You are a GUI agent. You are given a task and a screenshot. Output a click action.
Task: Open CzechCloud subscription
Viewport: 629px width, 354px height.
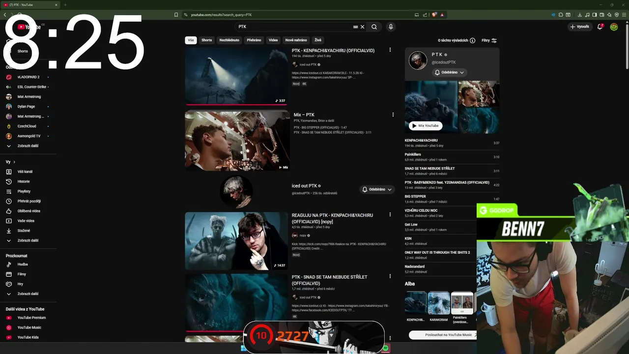pyautogui.click(x=27, y=126)
